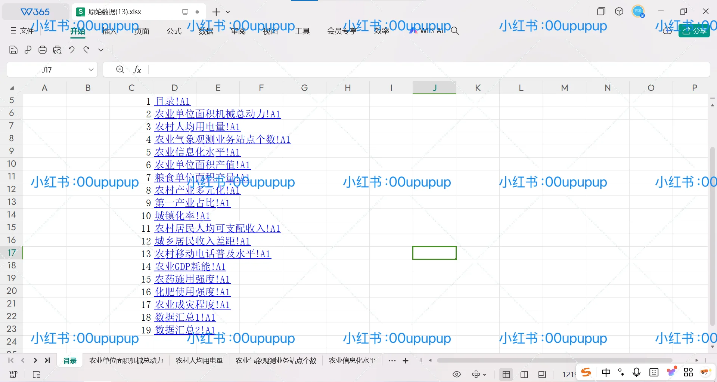Open the 文件 menu
The height and width of the screenshot is (382, 717).
pos(22,31)
